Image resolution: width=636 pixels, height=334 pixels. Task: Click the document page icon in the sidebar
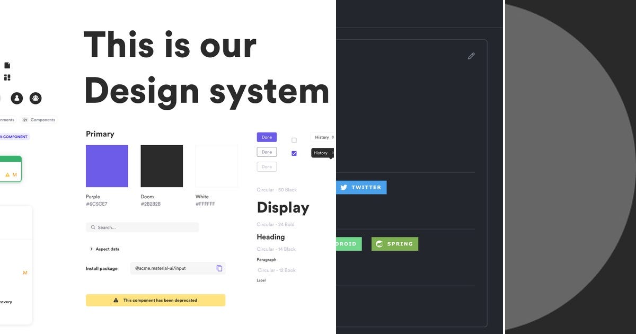click(7, 65)
